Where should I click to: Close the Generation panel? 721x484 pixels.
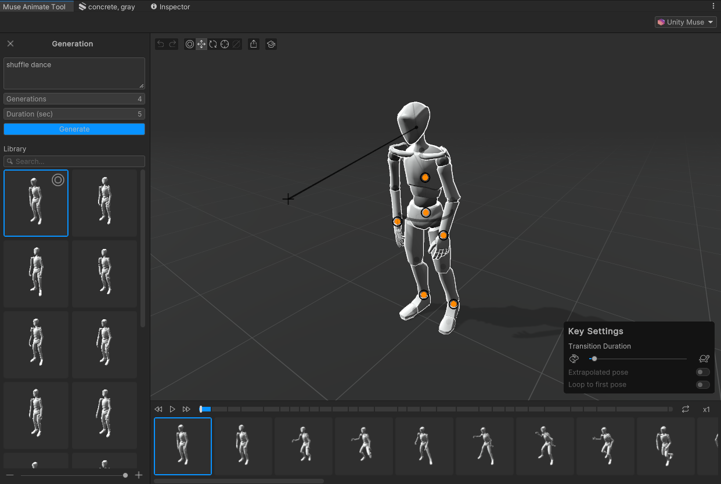(10, 44)
